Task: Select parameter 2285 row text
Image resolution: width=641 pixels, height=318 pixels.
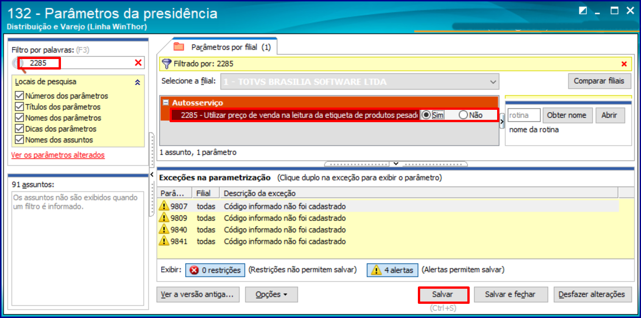Action: [x=300, y=115]
